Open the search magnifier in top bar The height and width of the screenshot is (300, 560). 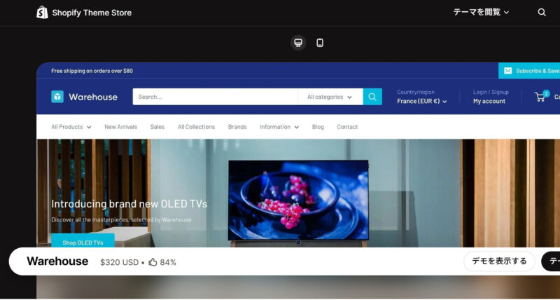(541, 13)
